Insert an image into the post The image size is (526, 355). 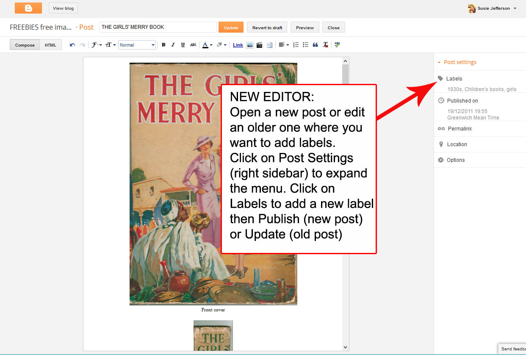(250, 45)
